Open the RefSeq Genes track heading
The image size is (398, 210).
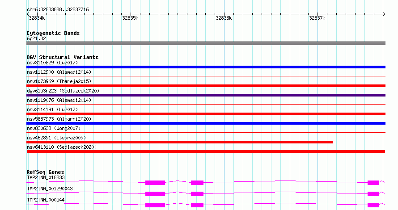point(45,172)
